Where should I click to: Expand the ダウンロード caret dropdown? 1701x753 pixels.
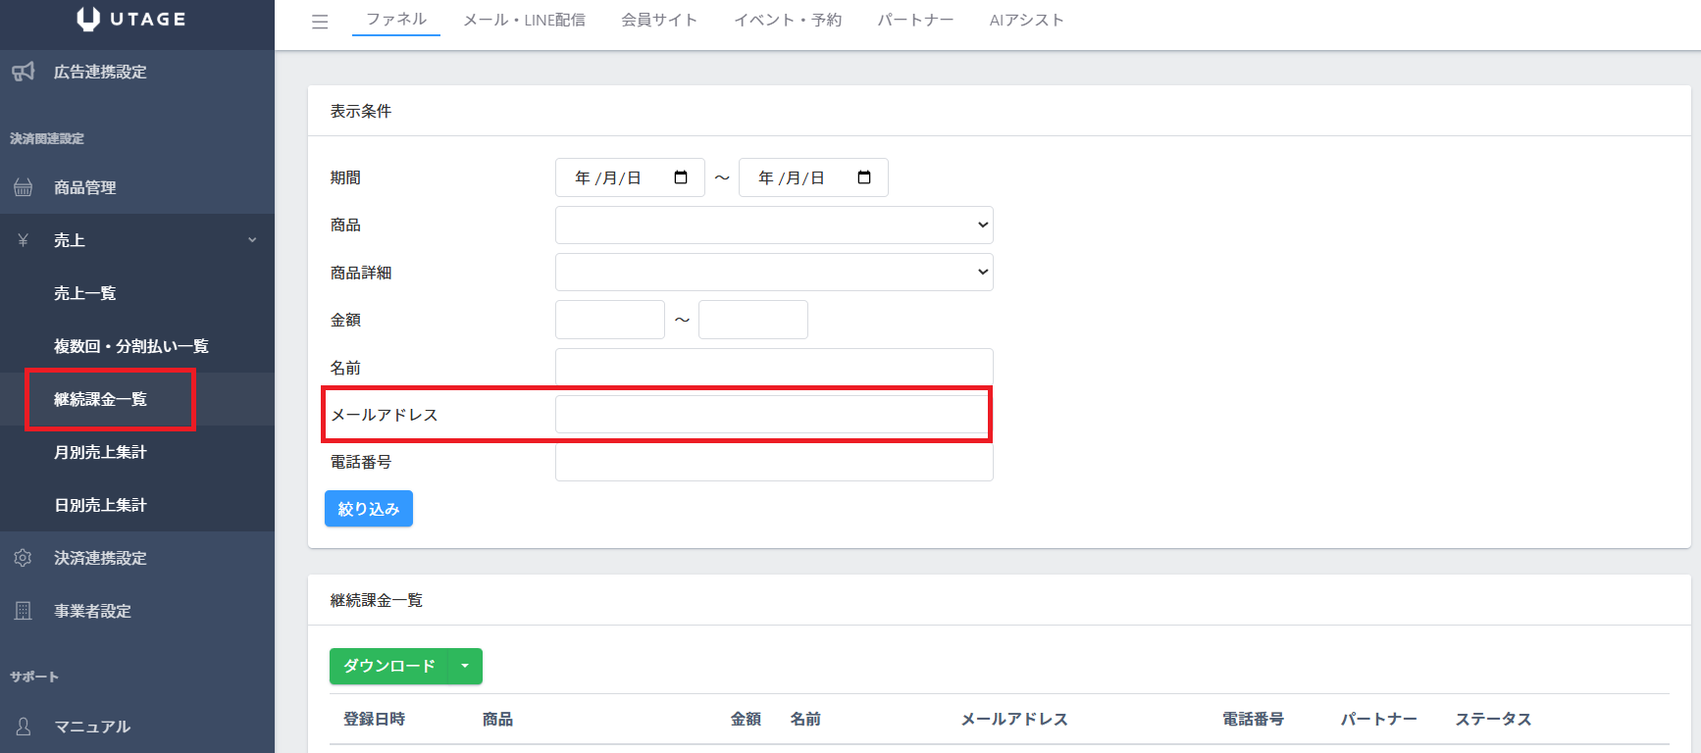click(x=465, y=667)
